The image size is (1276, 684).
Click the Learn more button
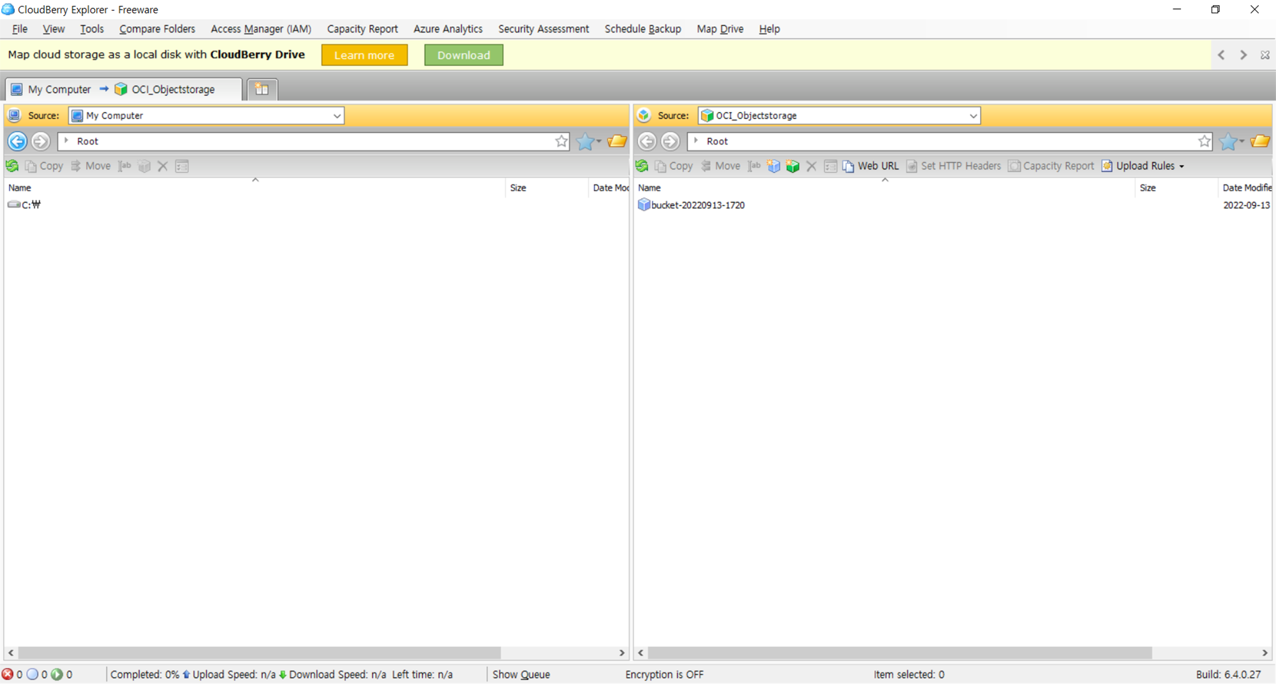pos(364,55)
